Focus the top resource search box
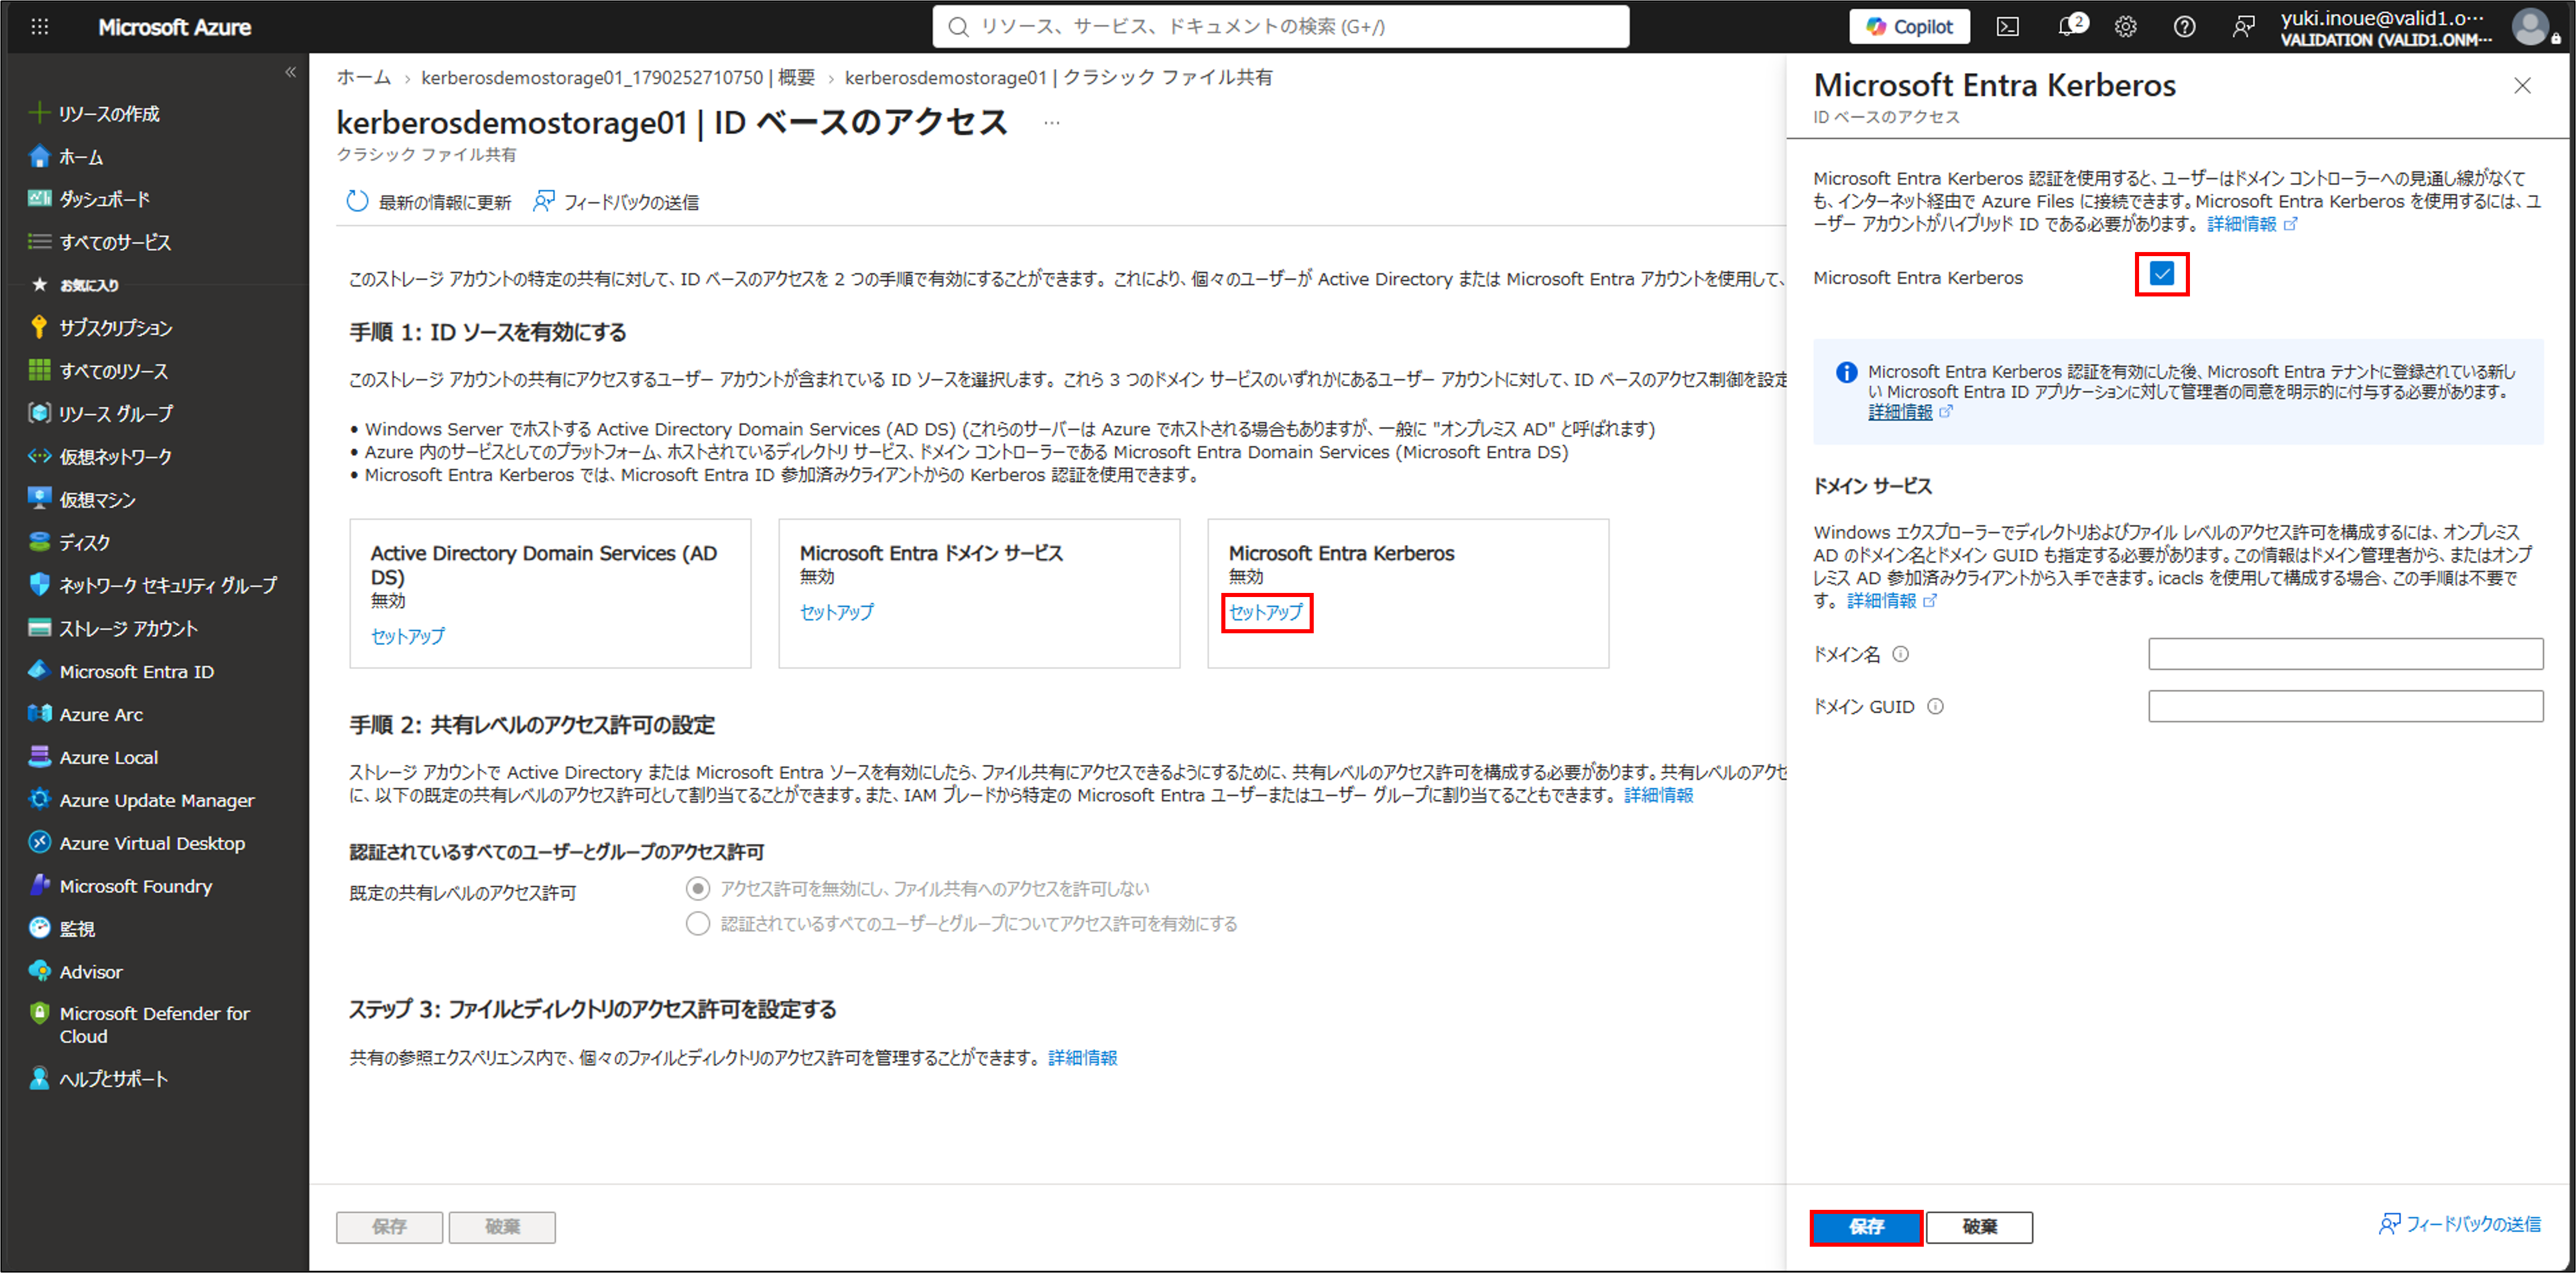This screenshot has height=1273, width=2576. coord(1281,27)
